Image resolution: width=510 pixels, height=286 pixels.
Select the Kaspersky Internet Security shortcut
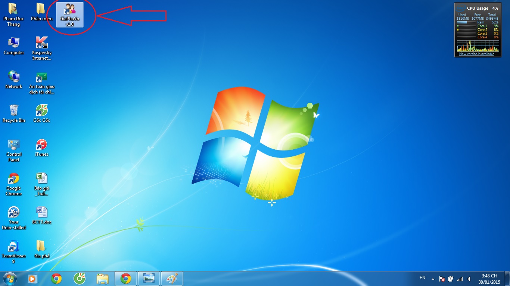click(41, 49)
